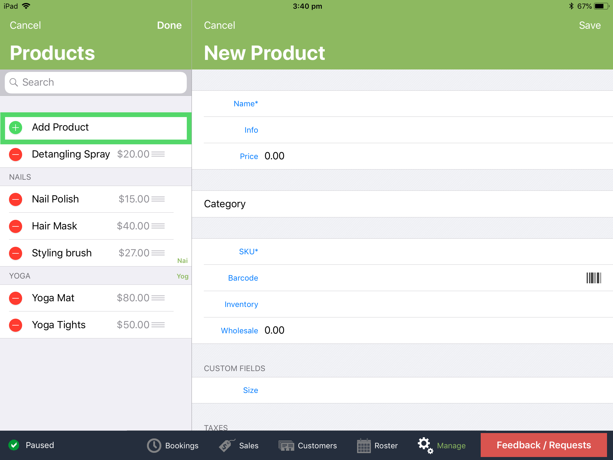Viewport: 613px width, 460px height.
Task: Select the Detangling Spray product name
Action: tap(71, 154)
